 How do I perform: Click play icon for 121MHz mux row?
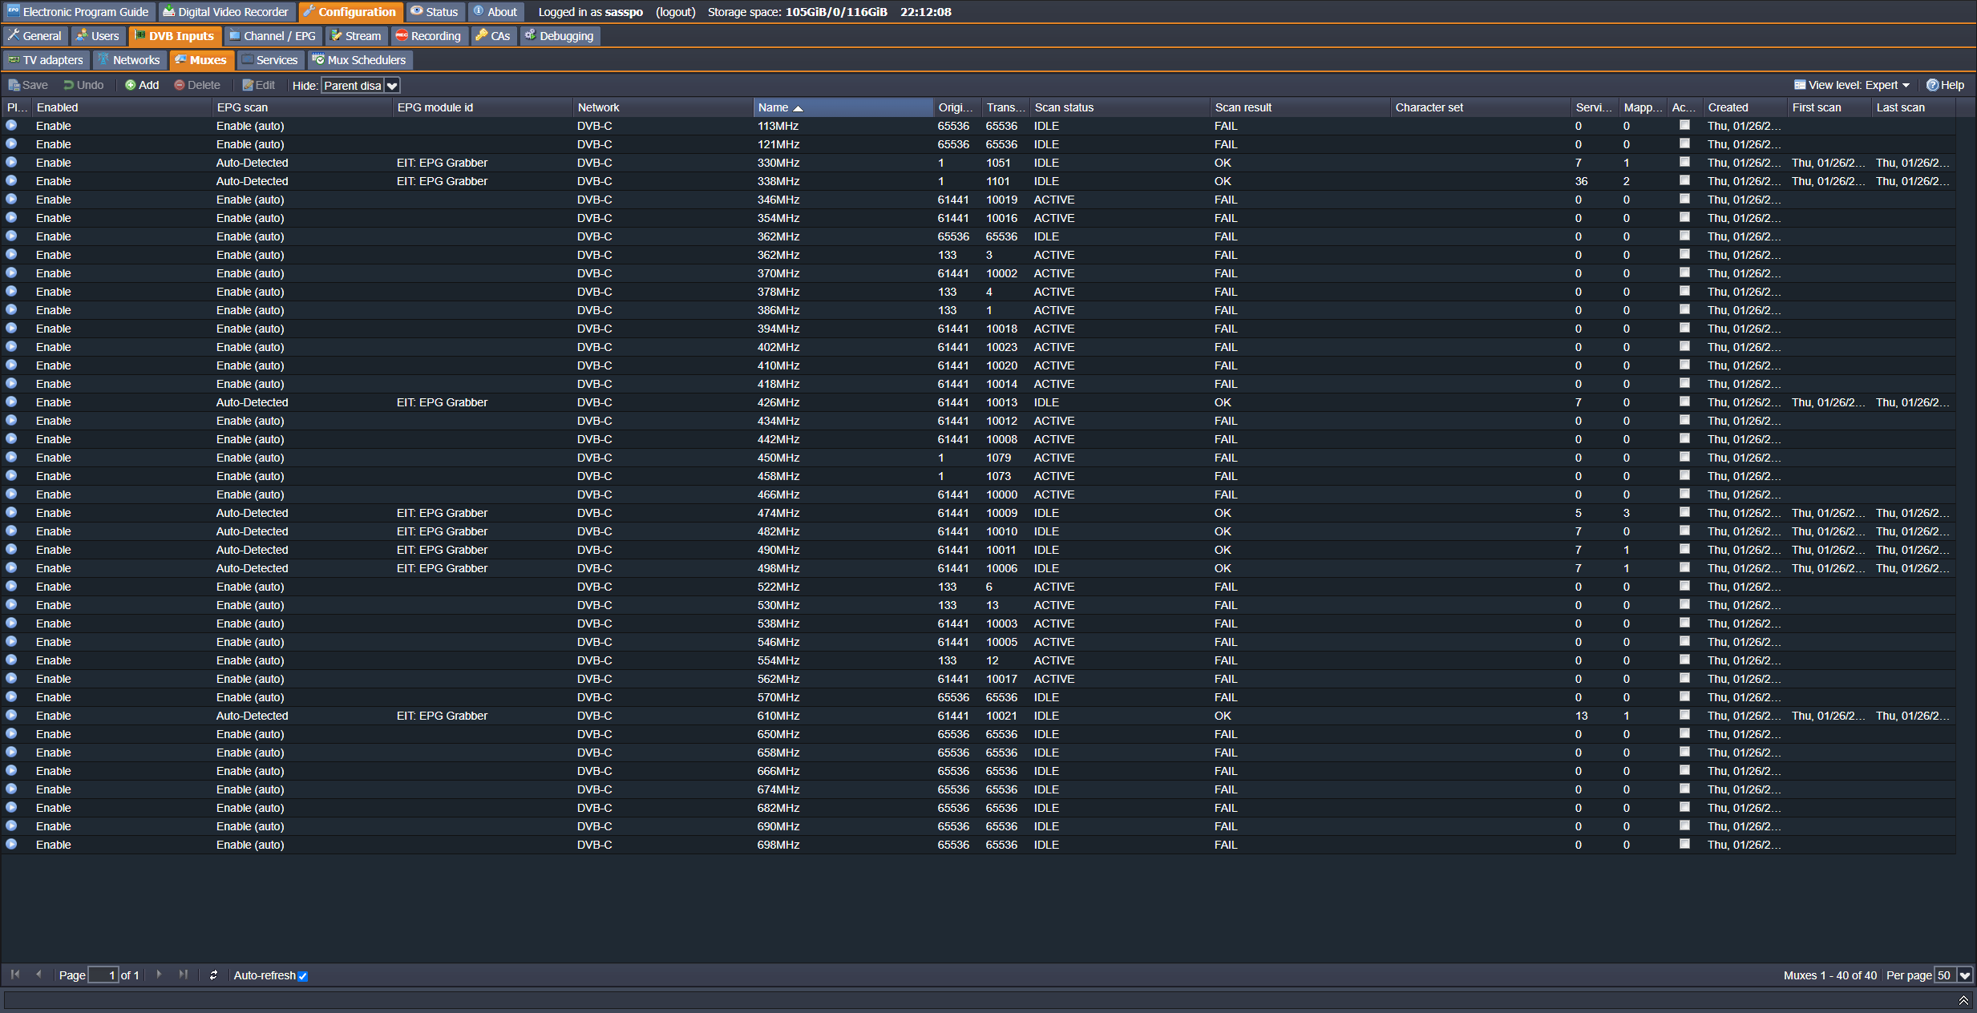click(11, 144)
